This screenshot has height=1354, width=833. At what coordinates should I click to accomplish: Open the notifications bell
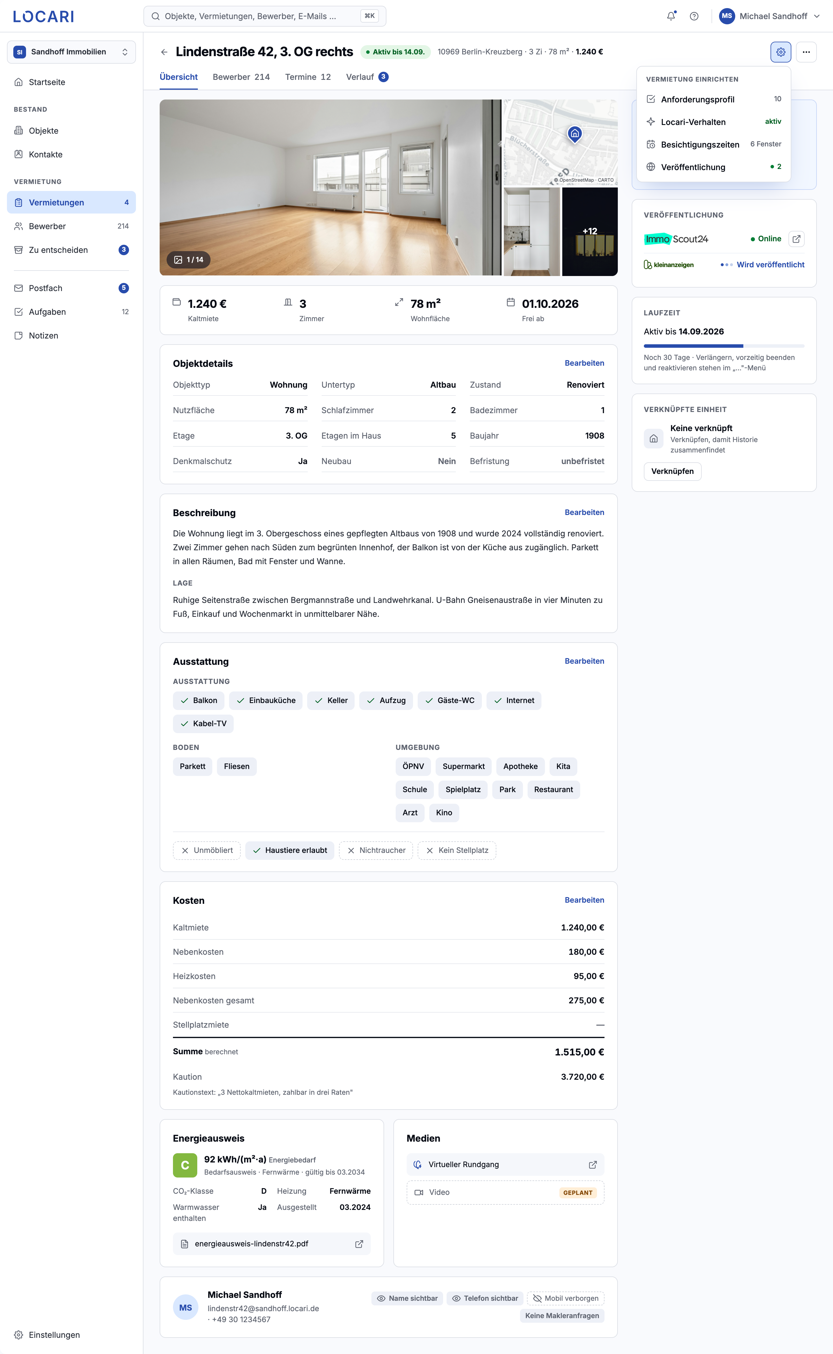[x=670, y=16]
